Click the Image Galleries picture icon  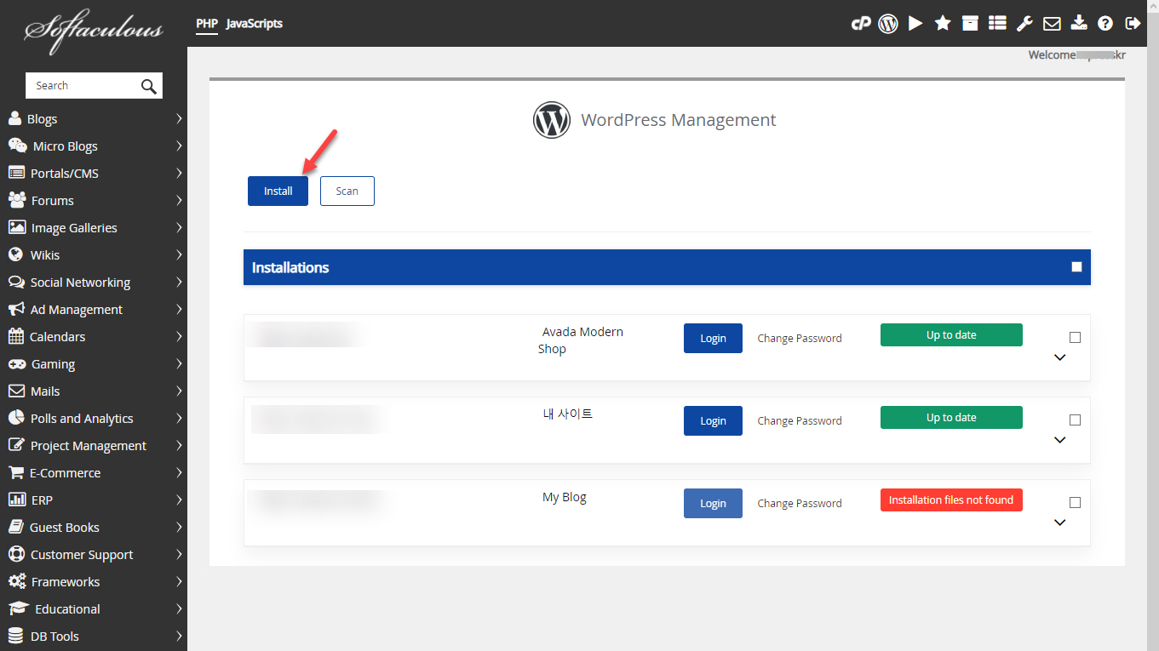pos(17,227)
